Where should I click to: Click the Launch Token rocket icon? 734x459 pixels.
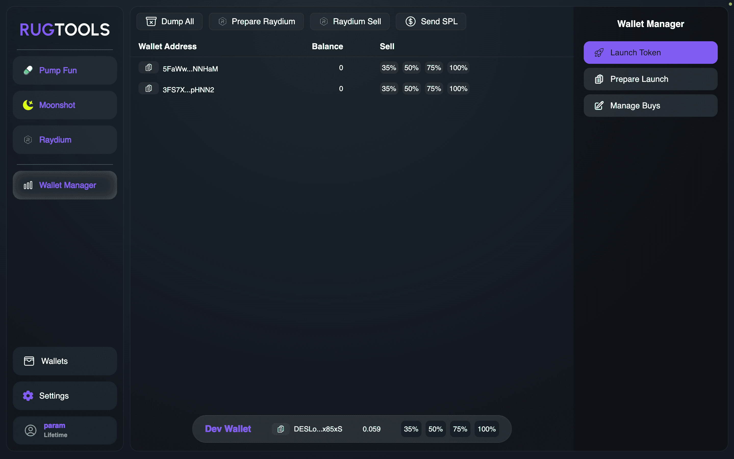tap(599, 53)
